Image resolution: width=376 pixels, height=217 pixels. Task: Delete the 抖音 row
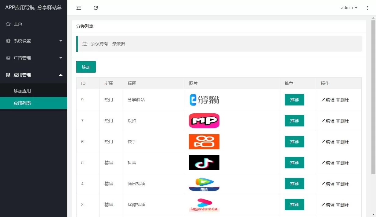click(342, 163)
